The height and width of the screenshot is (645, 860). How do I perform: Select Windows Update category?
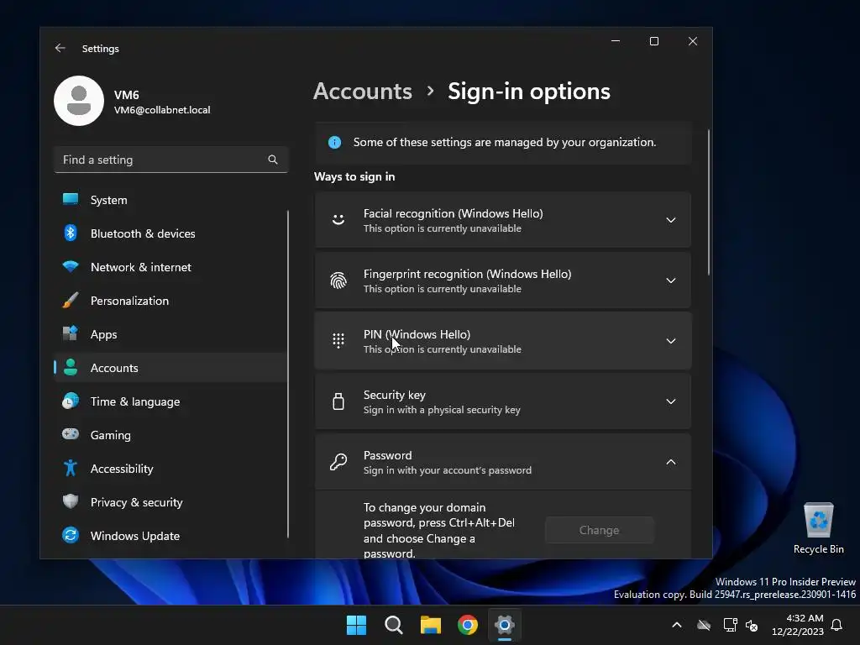(170, 536)
